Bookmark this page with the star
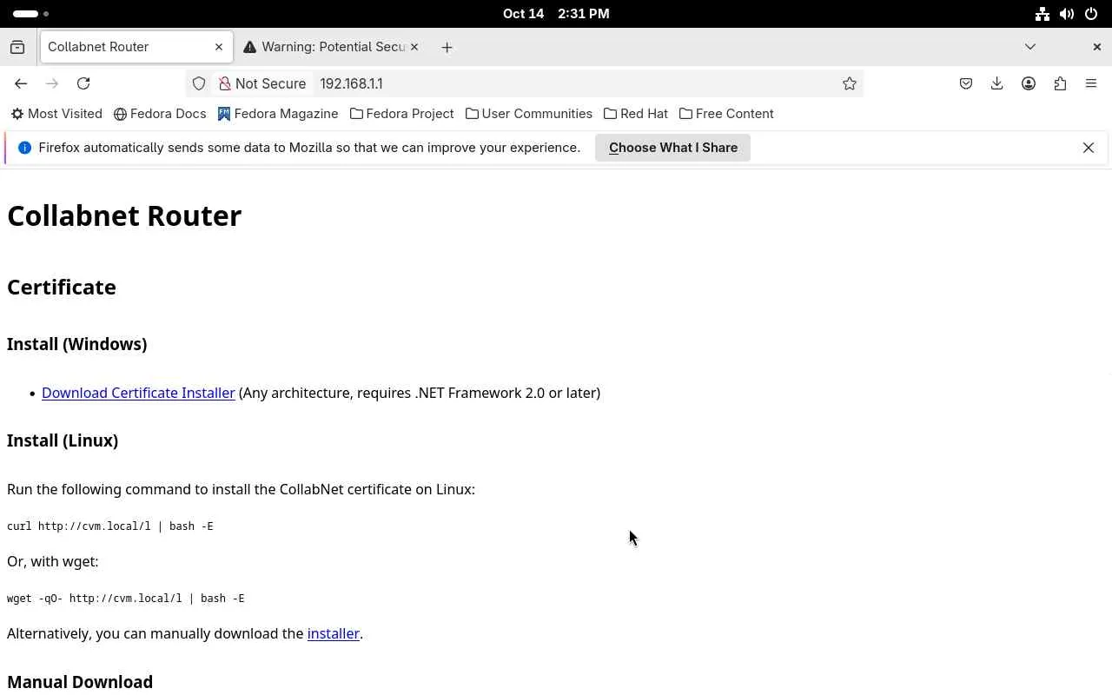This screenshot has height=695, width=1112. (850, 83)
